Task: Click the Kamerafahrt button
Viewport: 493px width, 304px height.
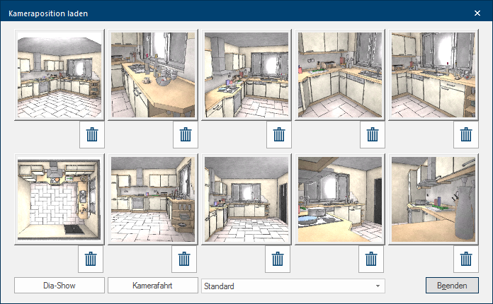Action: 153,286
